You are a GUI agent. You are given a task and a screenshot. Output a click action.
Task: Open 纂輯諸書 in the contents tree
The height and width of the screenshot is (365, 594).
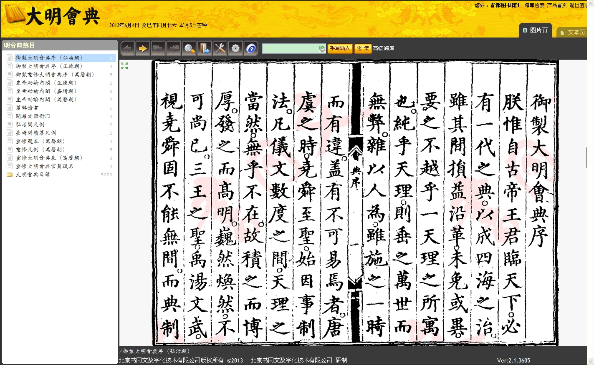tap(27, 108)
